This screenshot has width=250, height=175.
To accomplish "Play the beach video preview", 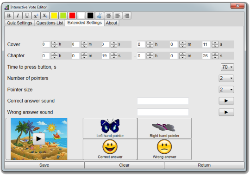I will (x=39, y=139).
